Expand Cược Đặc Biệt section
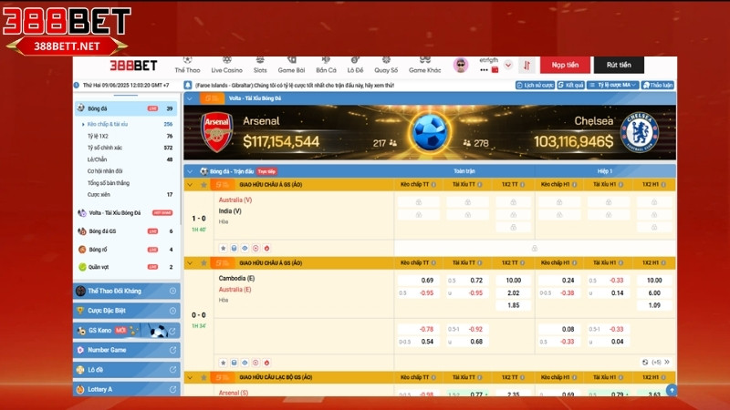This screenshot has height=410, width=730. tap(127, 311)
